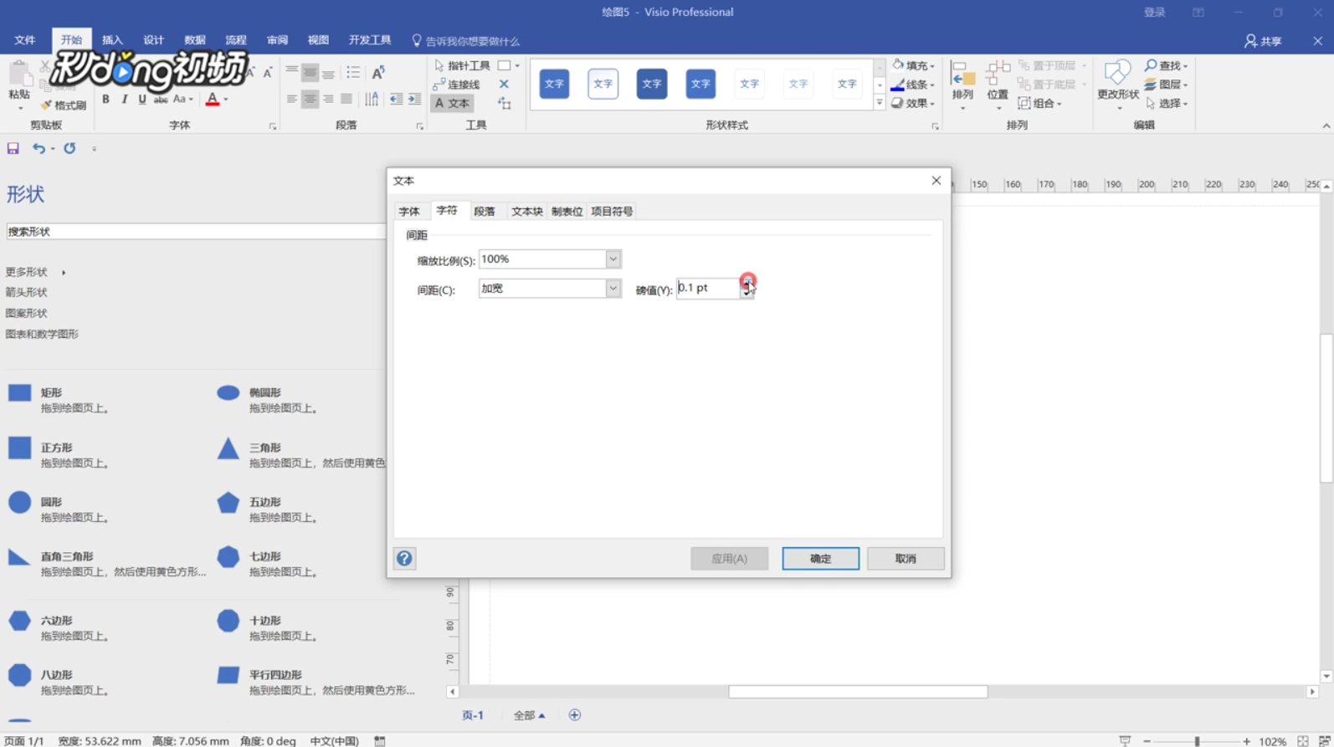Toggle bold formatting

coord(105,100)
